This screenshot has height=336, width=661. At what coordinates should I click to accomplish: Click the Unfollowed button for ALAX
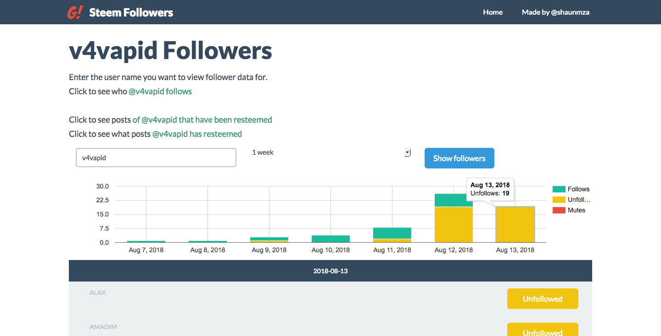click(x=543, y=299)
